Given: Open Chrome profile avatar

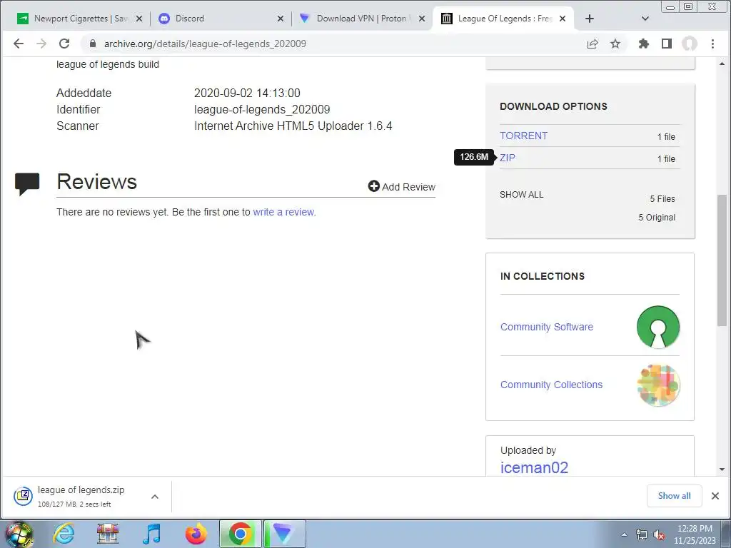Looking at the screenshot, I should [x=690, y=44].
